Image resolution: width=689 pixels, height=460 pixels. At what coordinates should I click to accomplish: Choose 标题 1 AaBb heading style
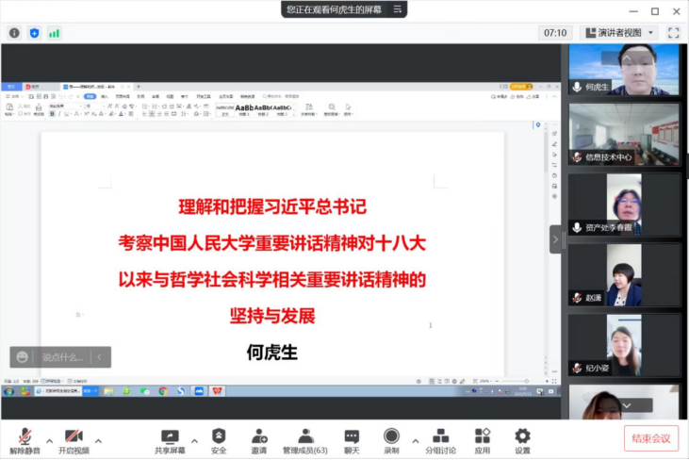pyautogui.click(x=244, y=109)
